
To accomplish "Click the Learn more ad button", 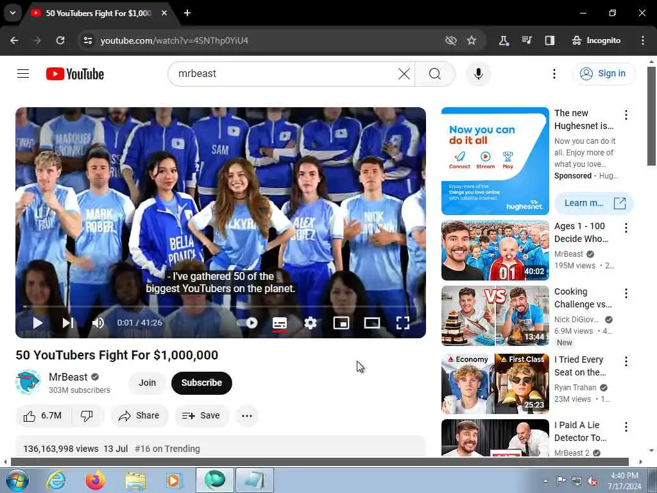I will (x=593, y=203).
